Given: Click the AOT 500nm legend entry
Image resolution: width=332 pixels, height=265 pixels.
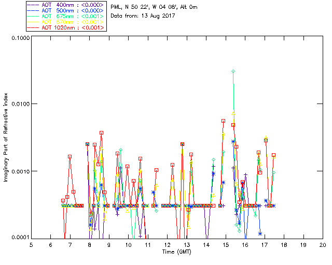Looking at the screenshot, I should 66,10.
